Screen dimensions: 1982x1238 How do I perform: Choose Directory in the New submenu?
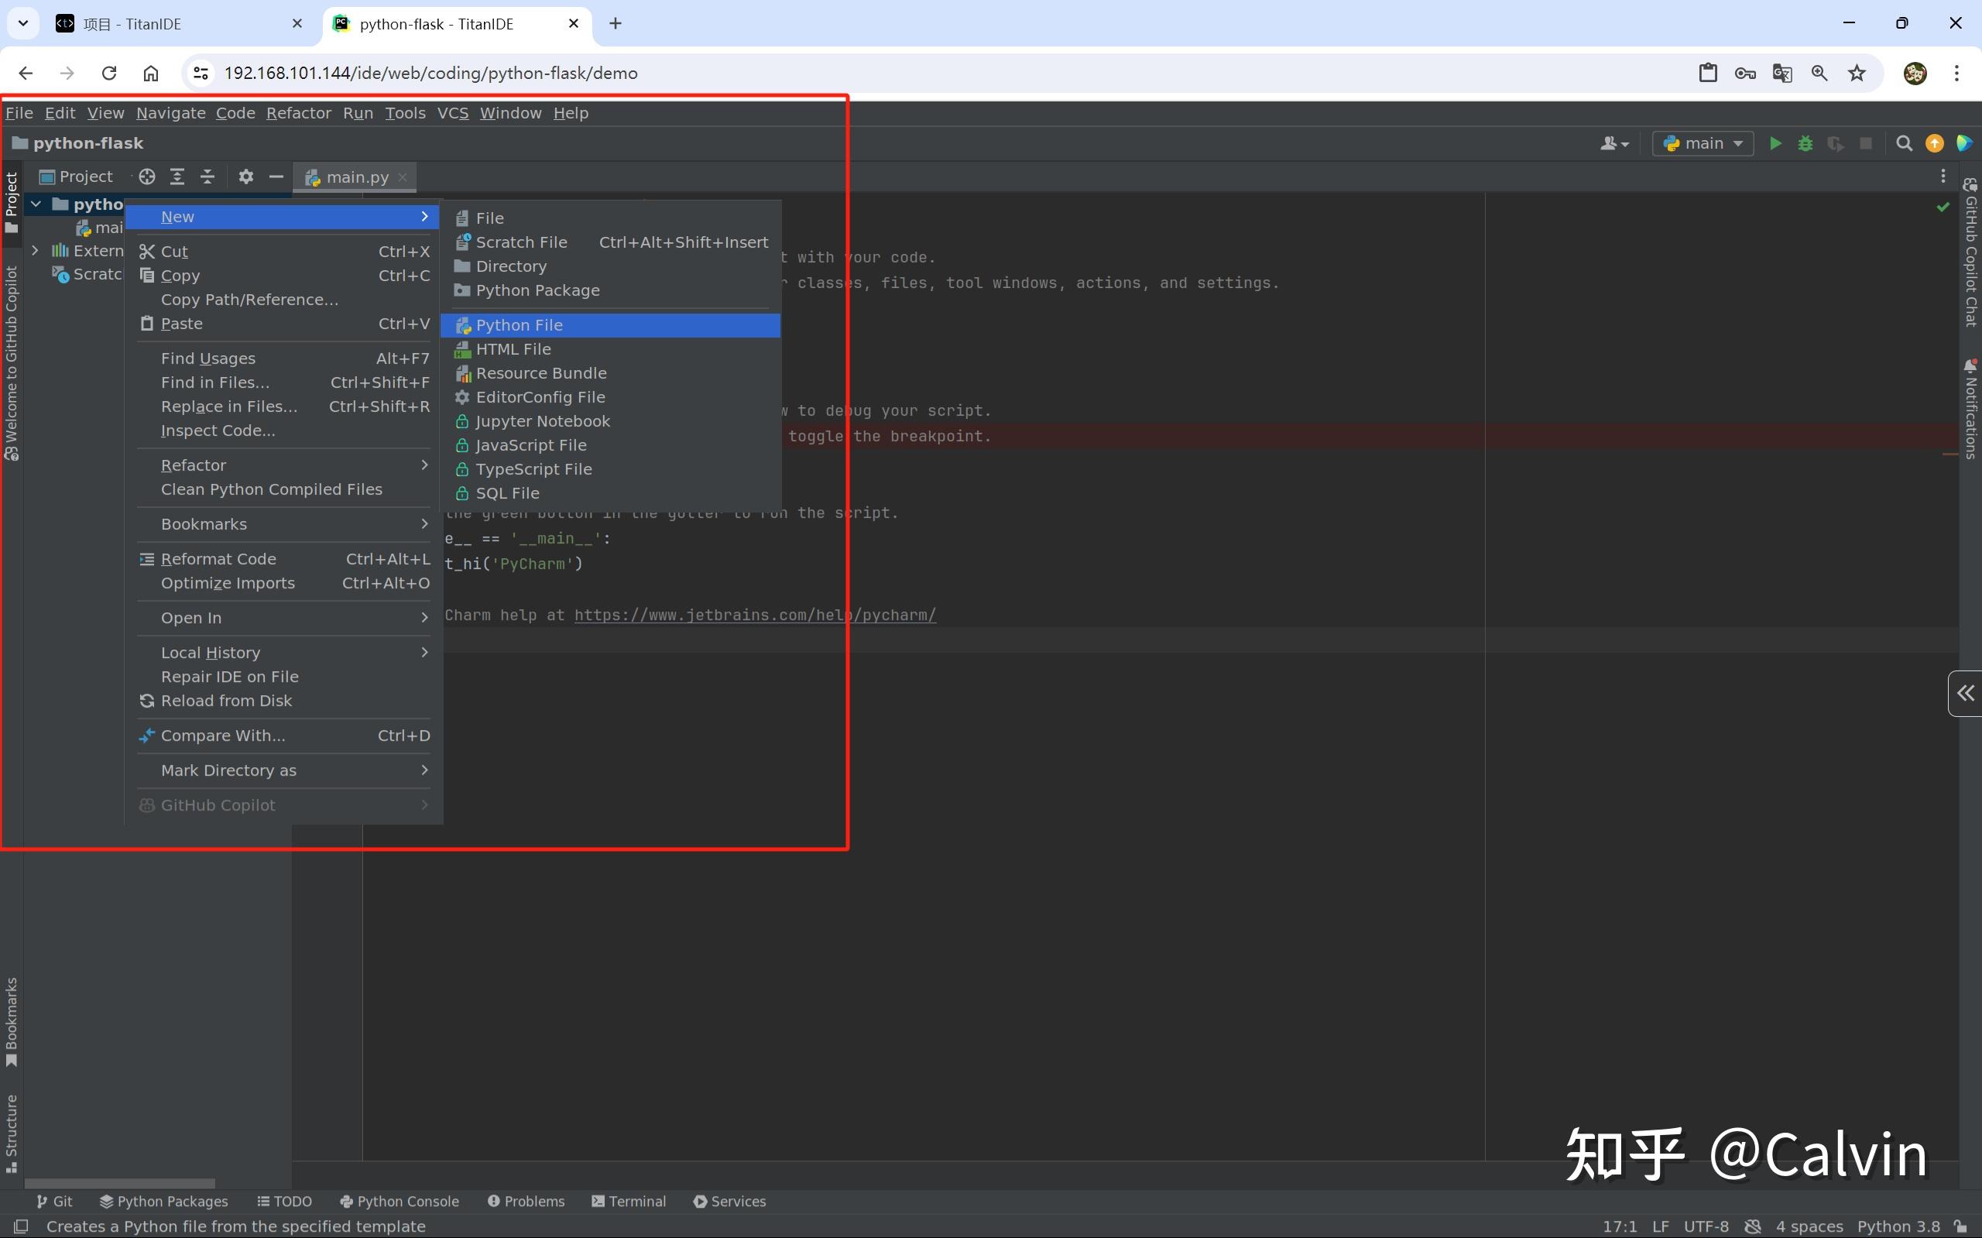(x=511, y=266)
